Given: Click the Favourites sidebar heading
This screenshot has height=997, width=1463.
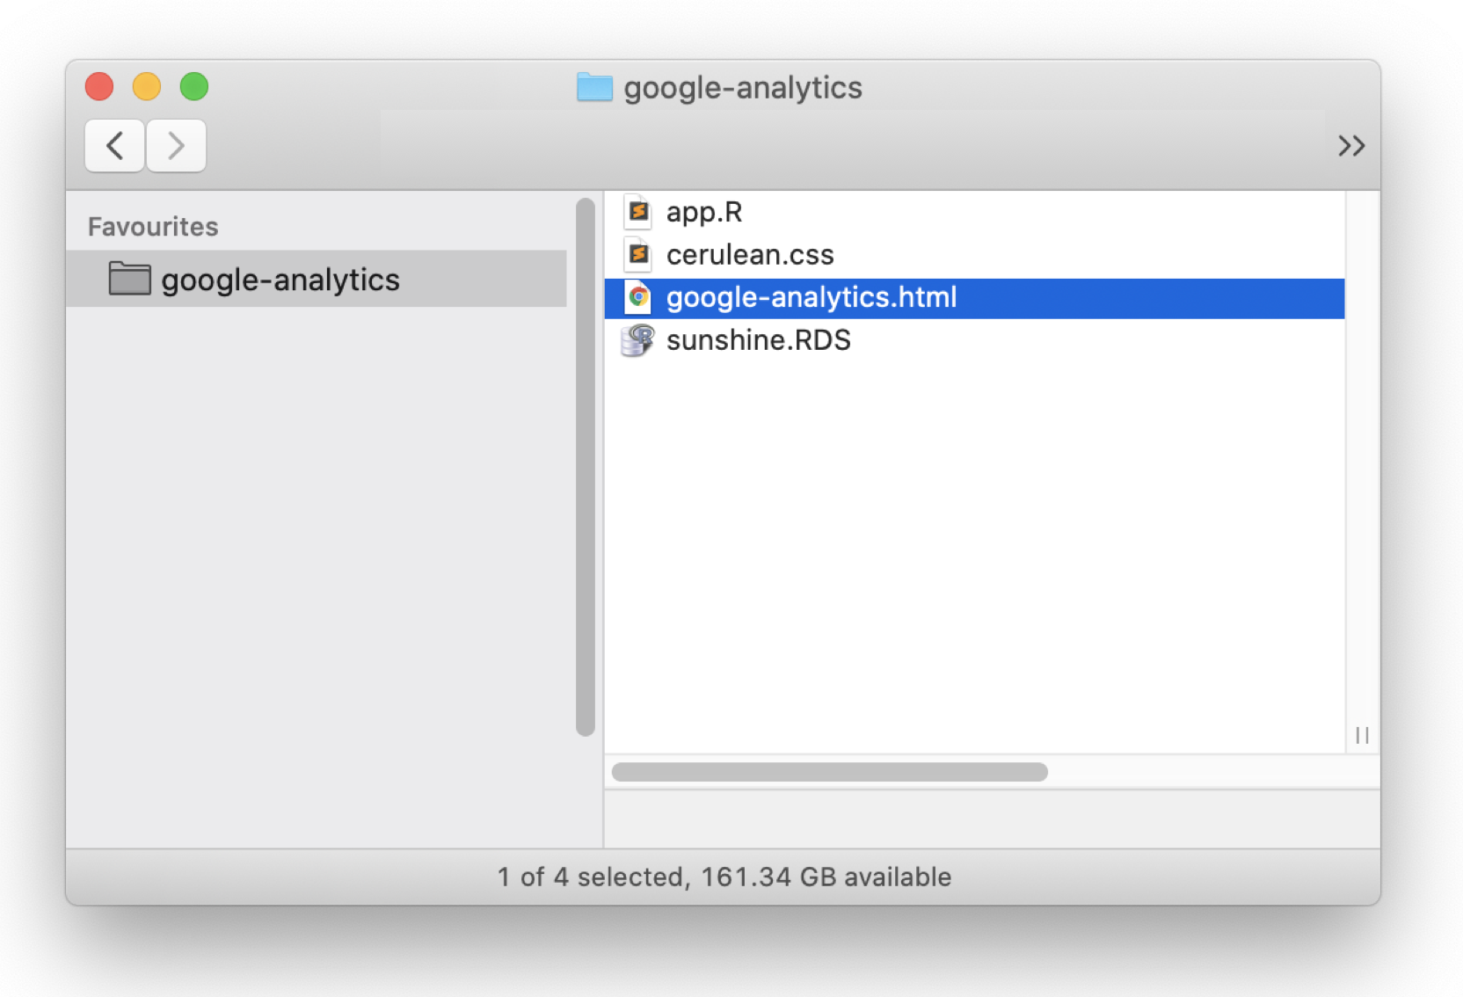Looking at the screenshot, I should point(153,226).
